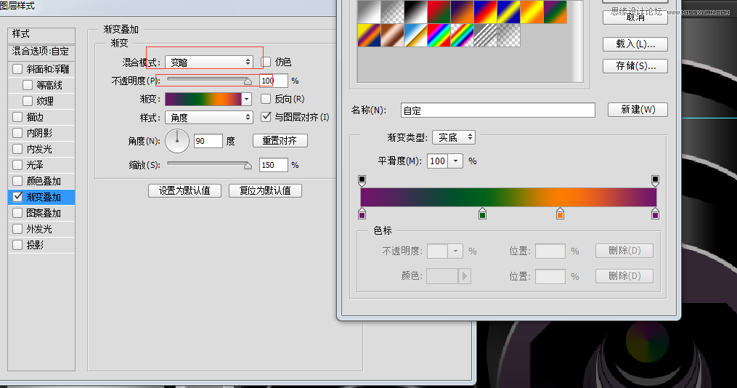The height and width of the screenshot is (388, 737).
Task: Choose the yellow-violet-orange-blue gradient preset
Action: click(369, 36)
